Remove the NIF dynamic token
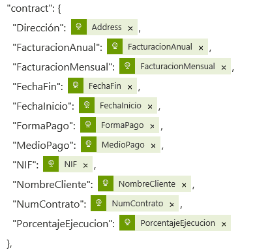The height and width of the screenshot is (252, 255). [x=85, y=165]
